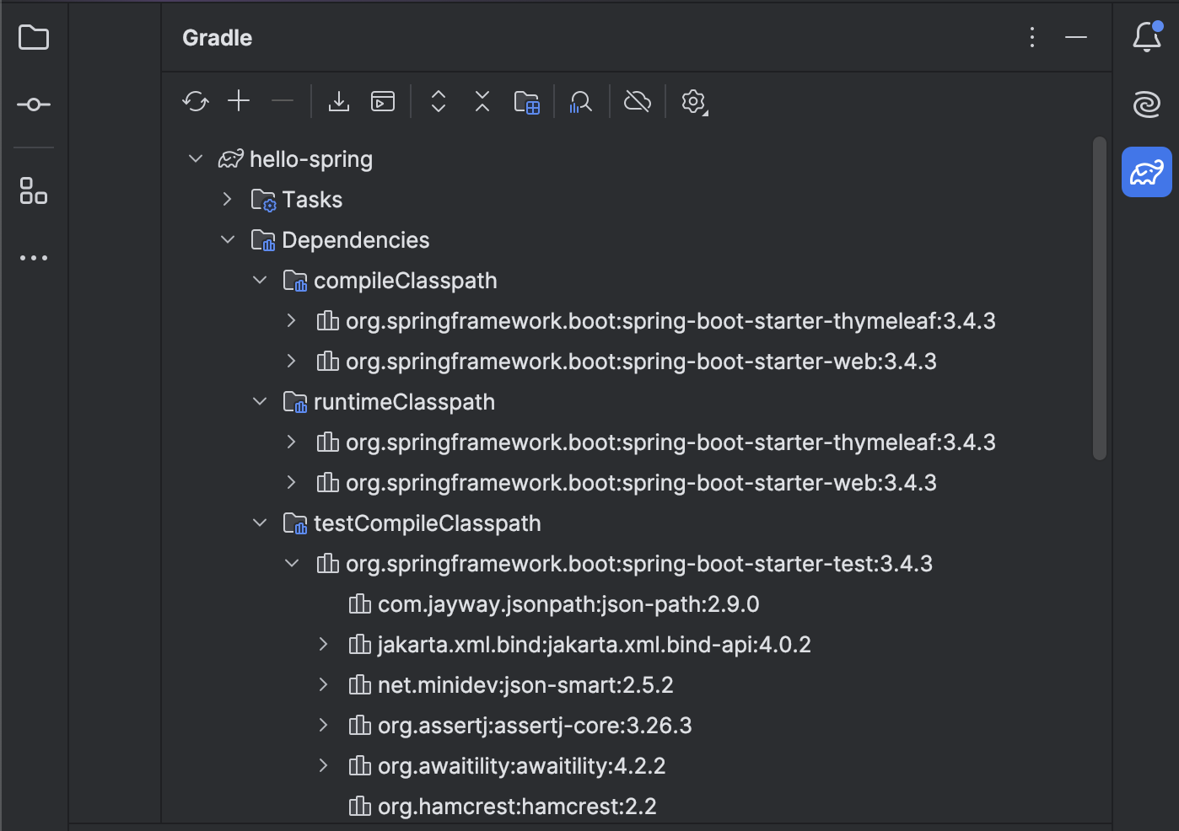Select the Dependencies folder label
Screen dimensions: 1179x831
coord(356,240)
